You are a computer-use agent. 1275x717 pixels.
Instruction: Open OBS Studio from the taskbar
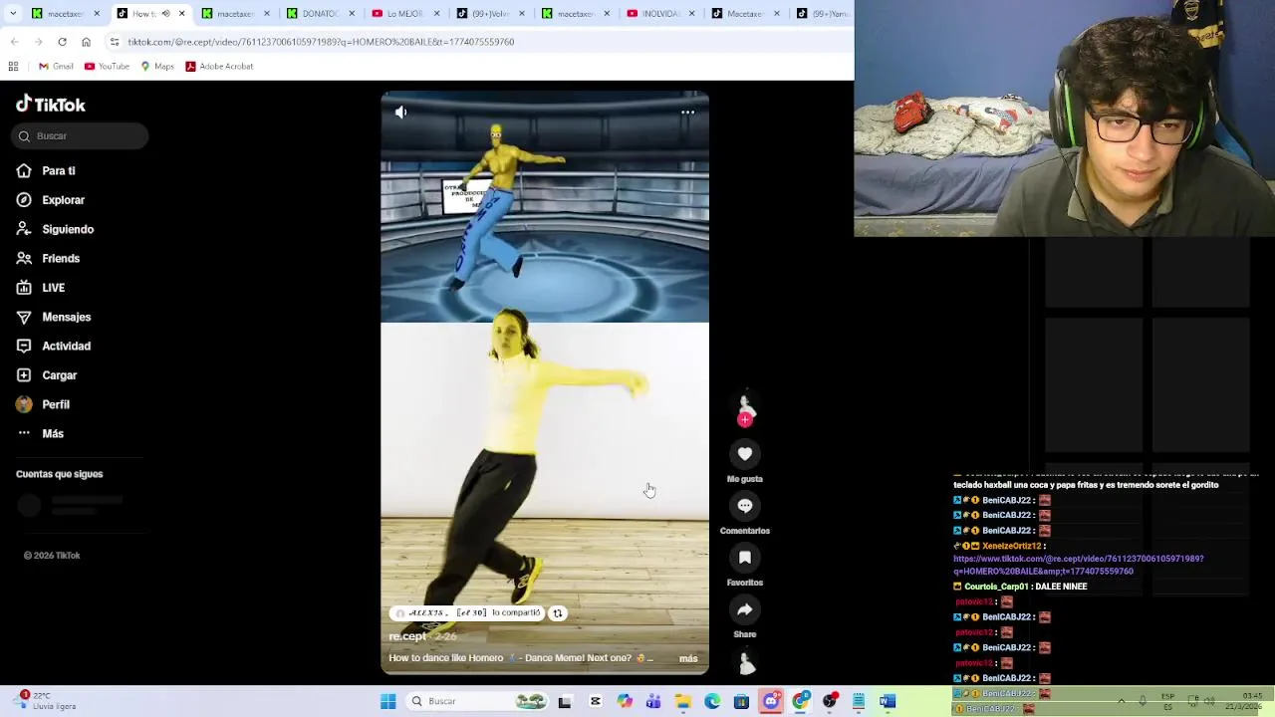pos(830,702)
